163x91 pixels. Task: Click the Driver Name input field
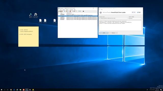tap(135, 18)
